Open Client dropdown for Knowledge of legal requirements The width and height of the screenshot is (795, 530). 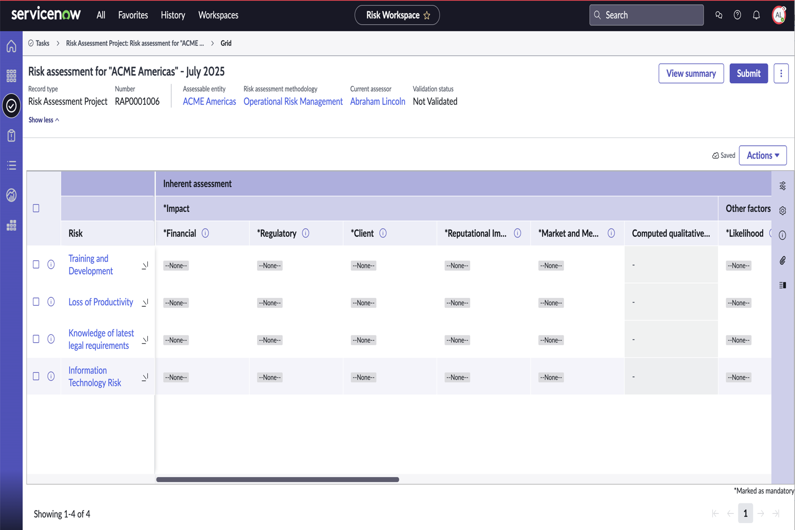pos(364,340)
